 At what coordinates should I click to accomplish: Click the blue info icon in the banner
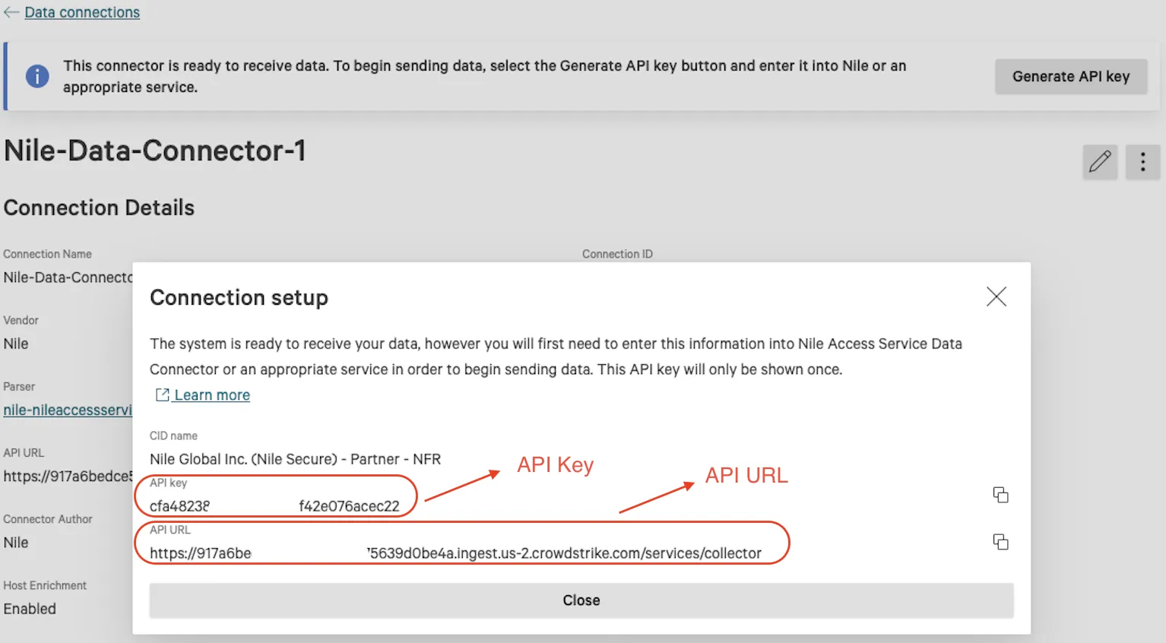click(37, 76)
